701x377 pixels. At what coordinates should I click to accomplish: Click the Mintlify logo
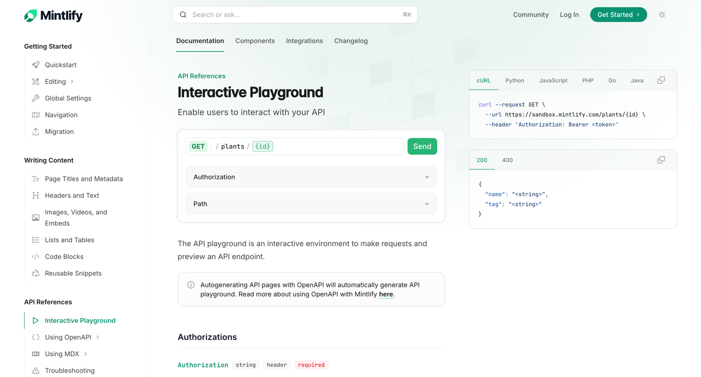pyautogui.click(x=53, y=15)
